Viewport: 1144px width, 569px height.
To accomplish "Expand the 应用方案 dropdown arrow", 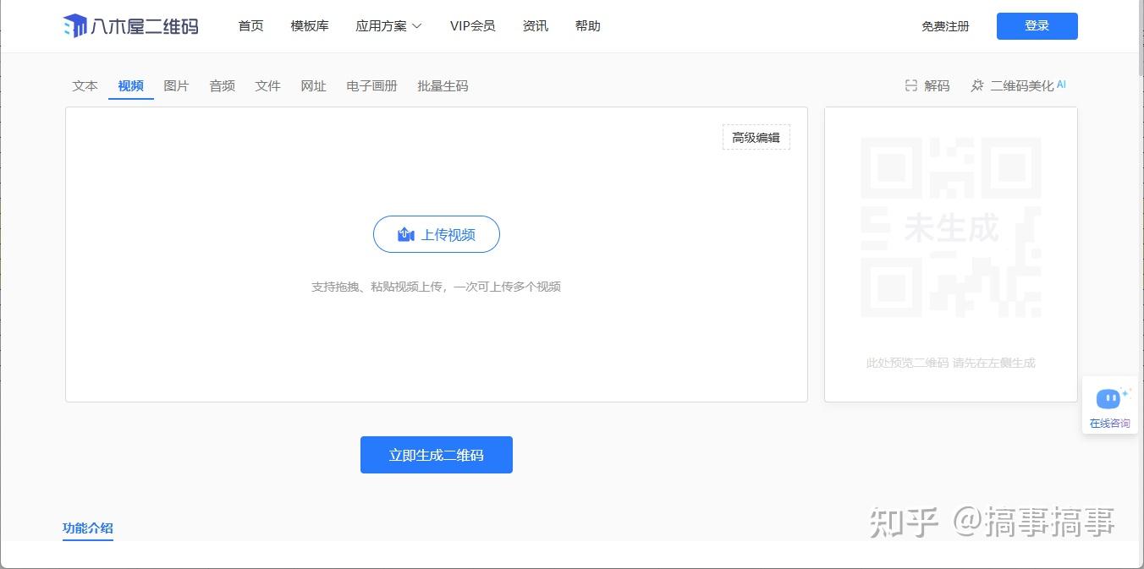I will click(x=416, y=26).
